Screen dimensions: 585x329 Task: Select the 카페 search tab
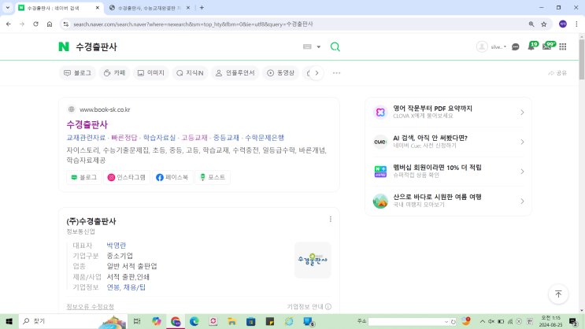(x=114, y=72)
